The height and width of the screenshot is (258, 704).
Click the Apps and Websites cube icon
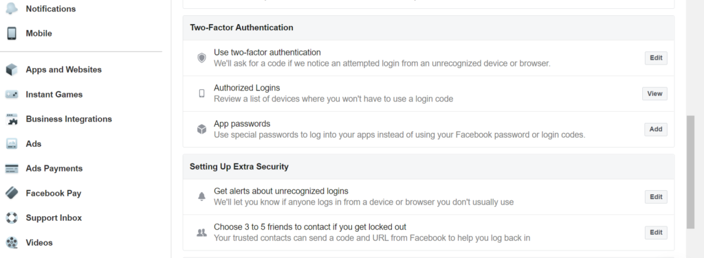(x=12, y=69)
